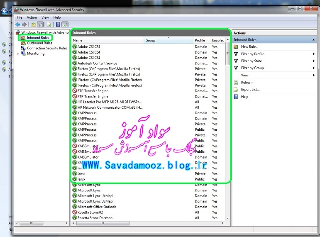The height and width of the screenshot is (237, 320).
Task: Click the Export List toolbar icon
Action: [49, 25]
